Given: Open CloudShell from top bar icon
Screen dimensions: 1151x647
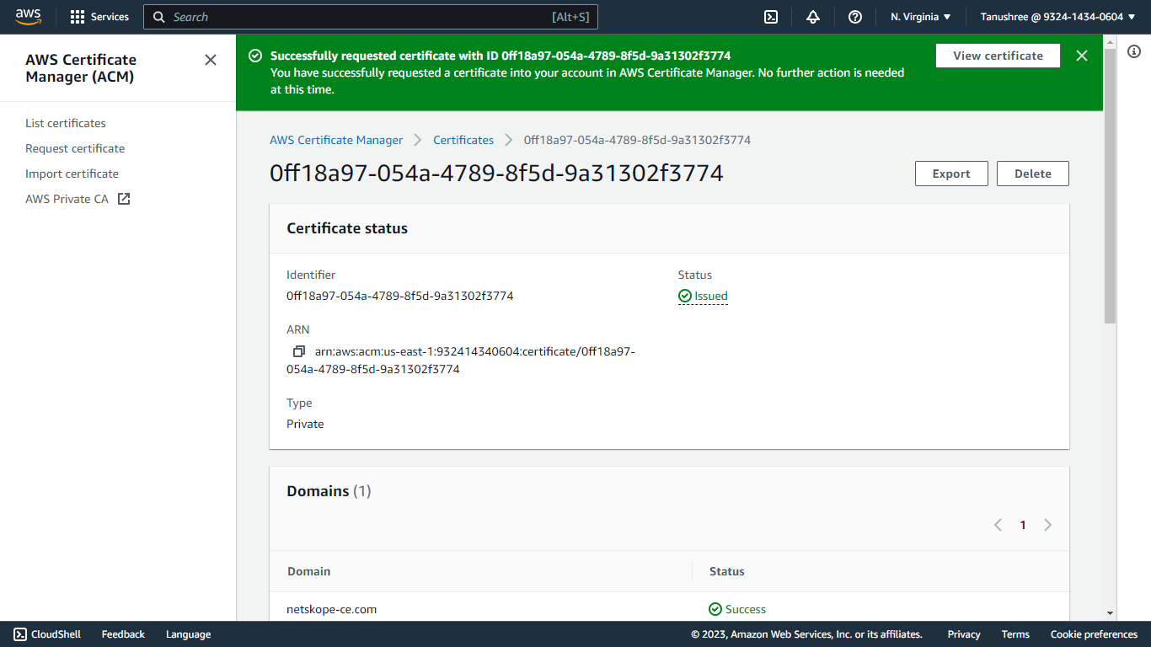Looking at the screenshot, I should [x=770, y=17].
